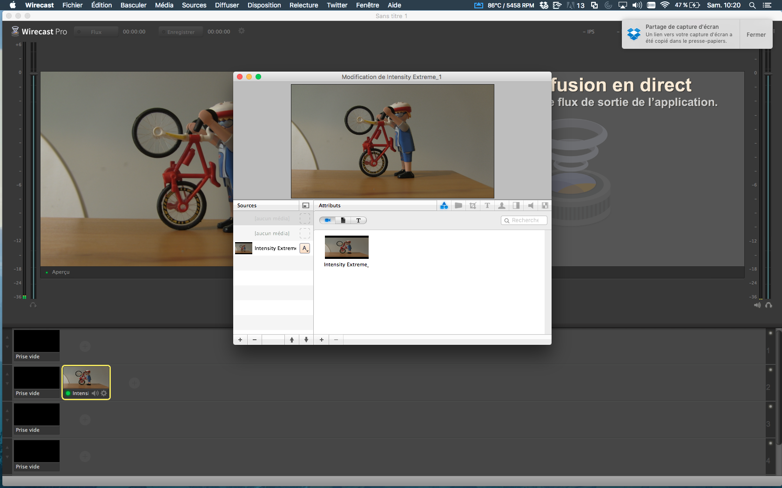Toggle the video camera source filter
Viewport: 782px width, 488px height.
point(328,220)
